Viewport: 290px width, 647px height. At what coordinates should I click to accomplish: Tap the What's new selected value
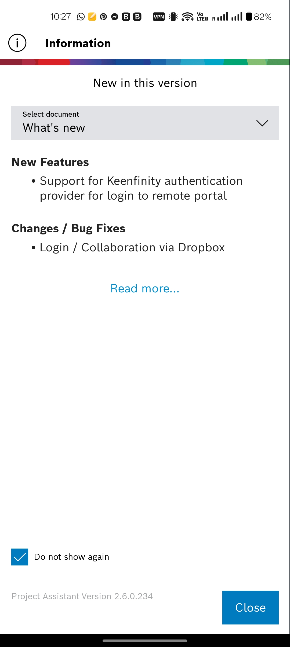[x=54, y=128]
